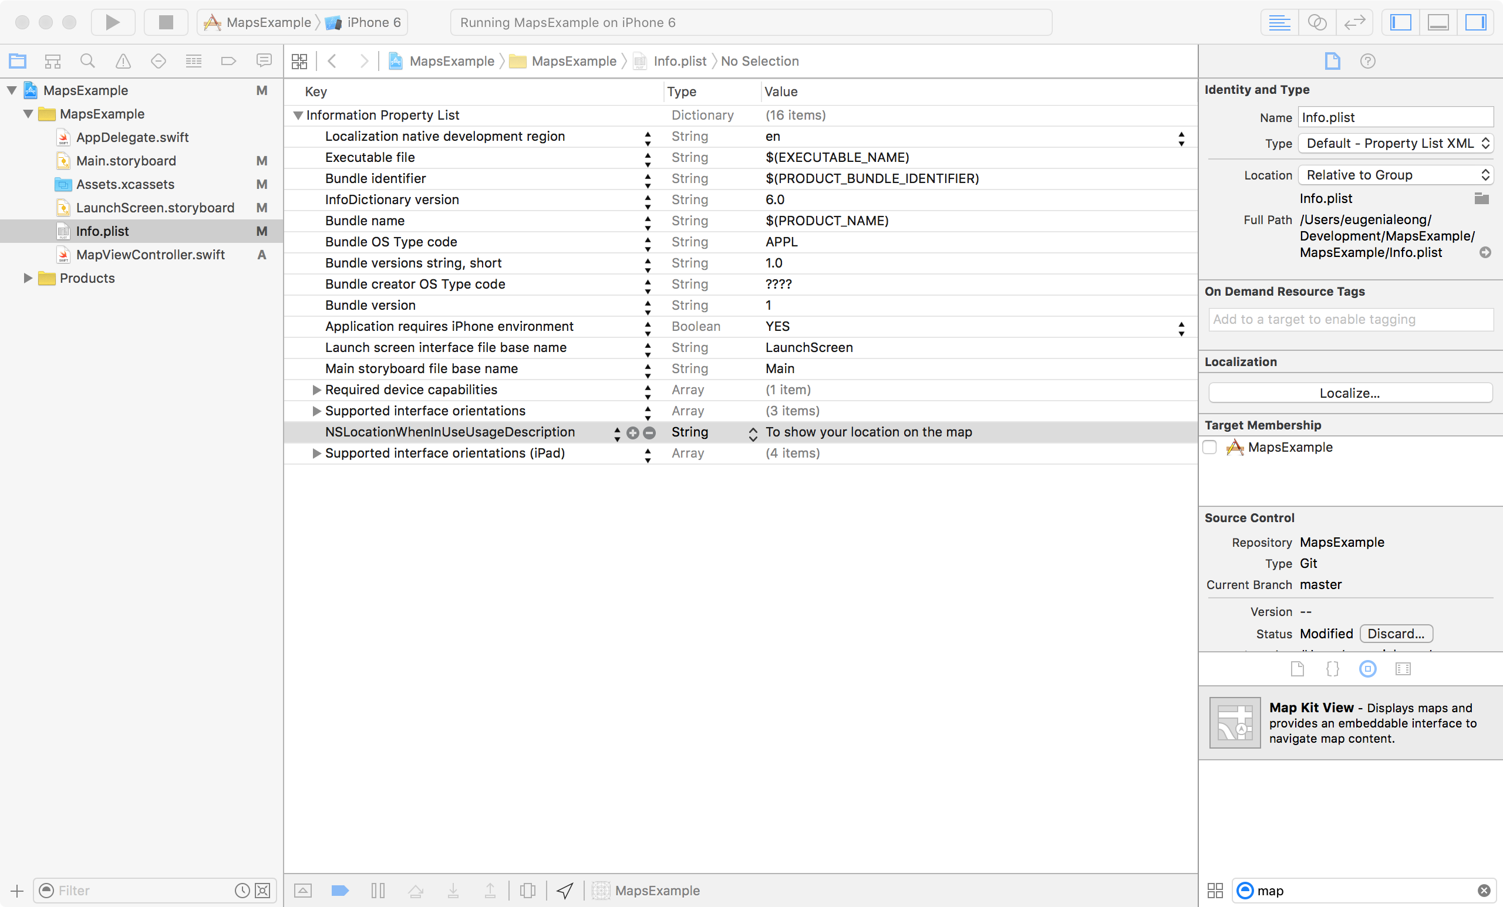Click the Step Into button

click(453, 891)
